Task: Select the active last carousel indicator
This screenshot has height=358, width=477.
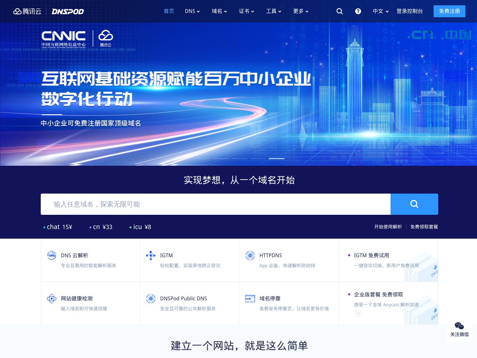Action: coord(277,158)
